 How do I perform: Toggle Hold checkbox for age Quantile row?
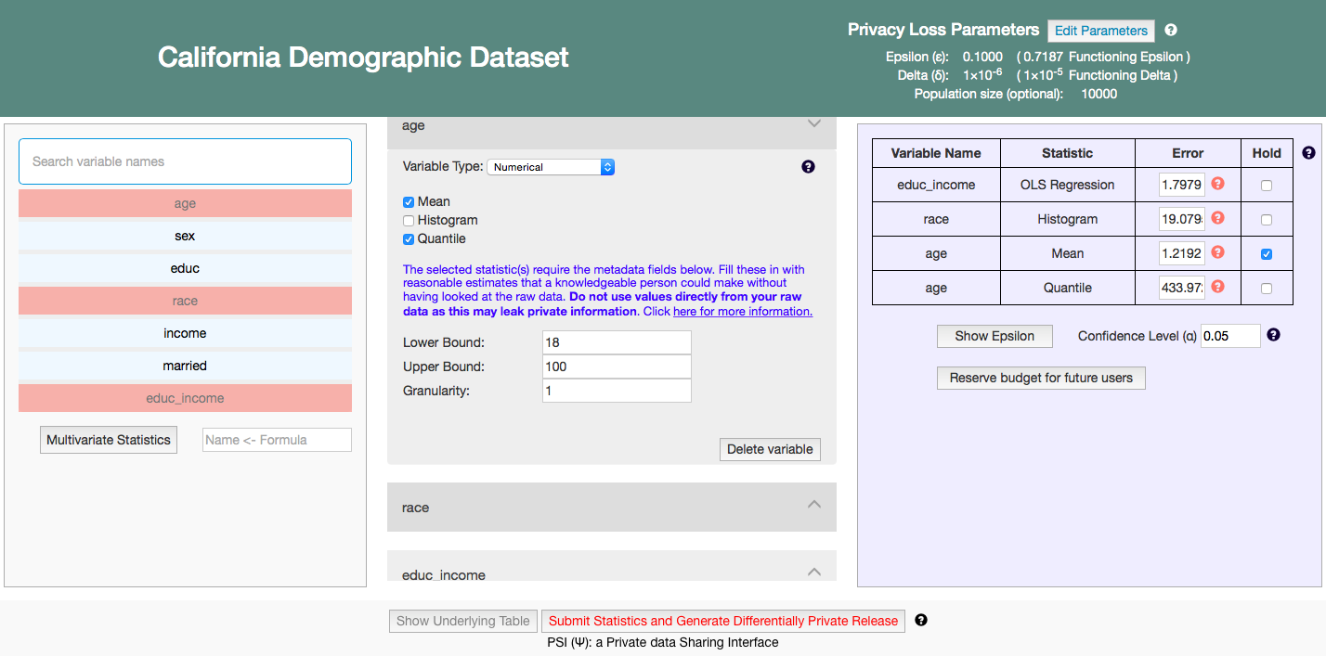click(1267, 289)
